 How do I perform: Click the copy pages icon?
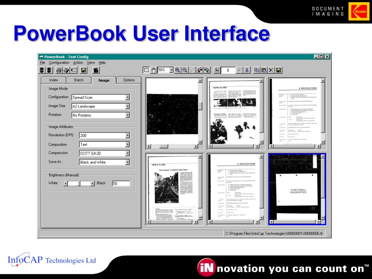(256, 70)
